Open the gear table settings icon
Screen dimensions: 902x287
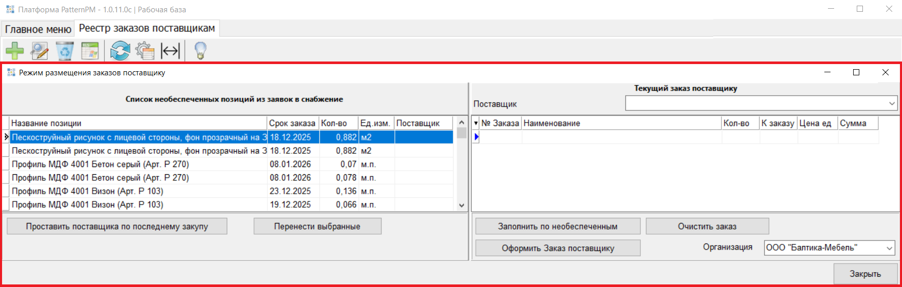[145, 51]
